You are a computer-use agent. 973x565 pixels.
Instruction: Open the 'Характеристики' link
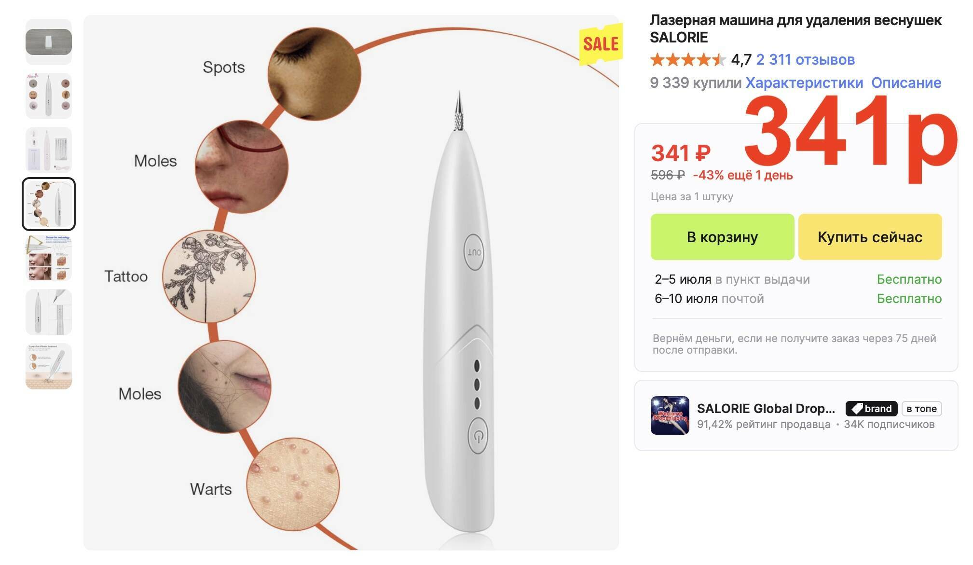tap(804, 83)
